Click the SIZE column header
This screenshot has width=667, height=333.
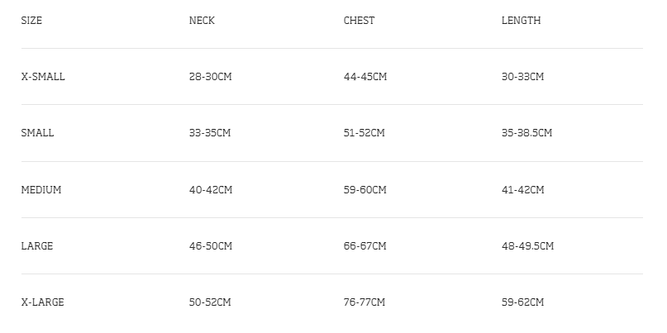click(31, 21)
